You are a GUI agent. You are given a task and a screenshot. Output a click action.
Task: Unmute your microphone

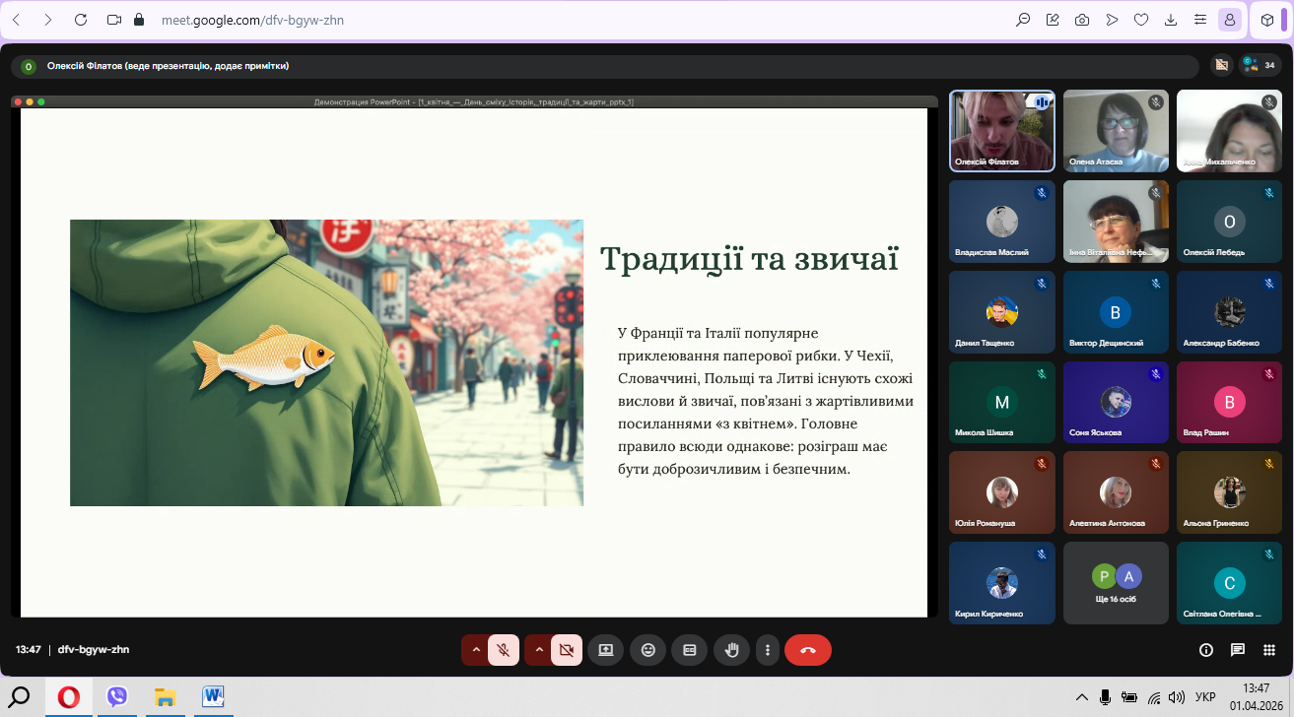click(x=503, y=650)
